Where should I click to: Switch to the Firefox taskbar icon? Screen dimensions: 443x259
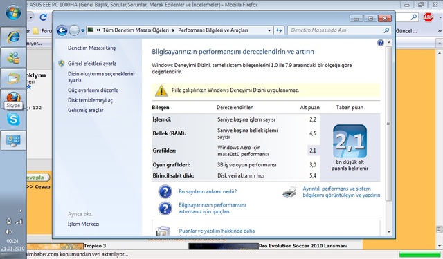click(x=13, y=97)
